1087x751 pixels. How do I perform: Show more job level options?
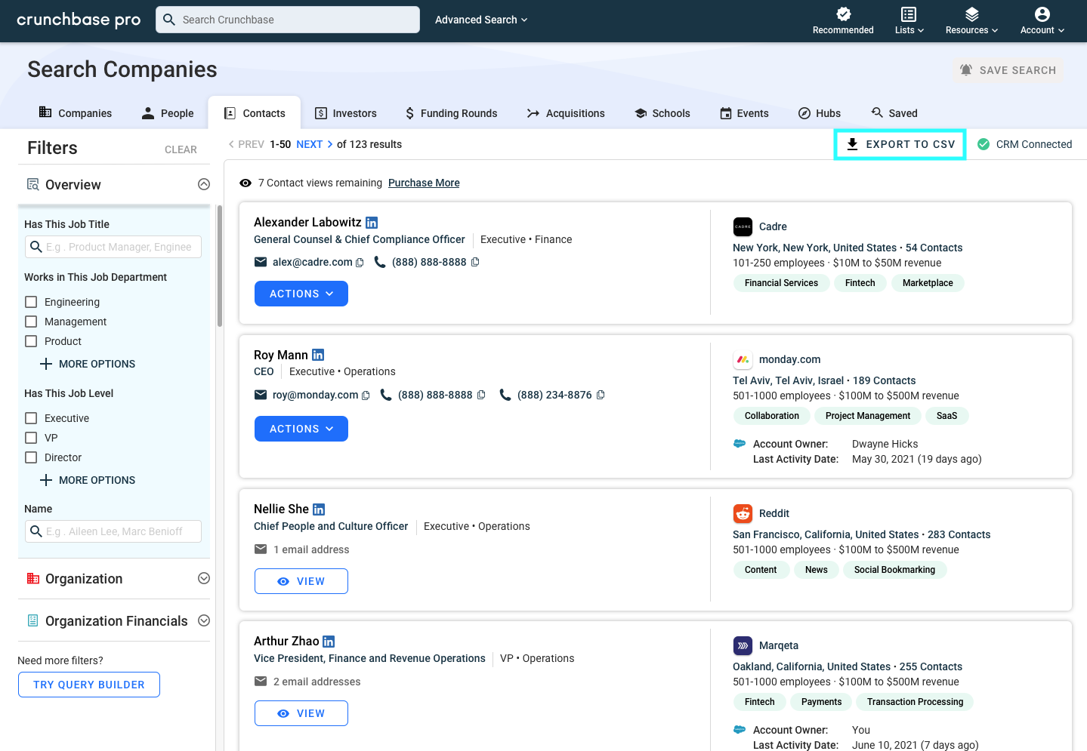tap(88, 480)
